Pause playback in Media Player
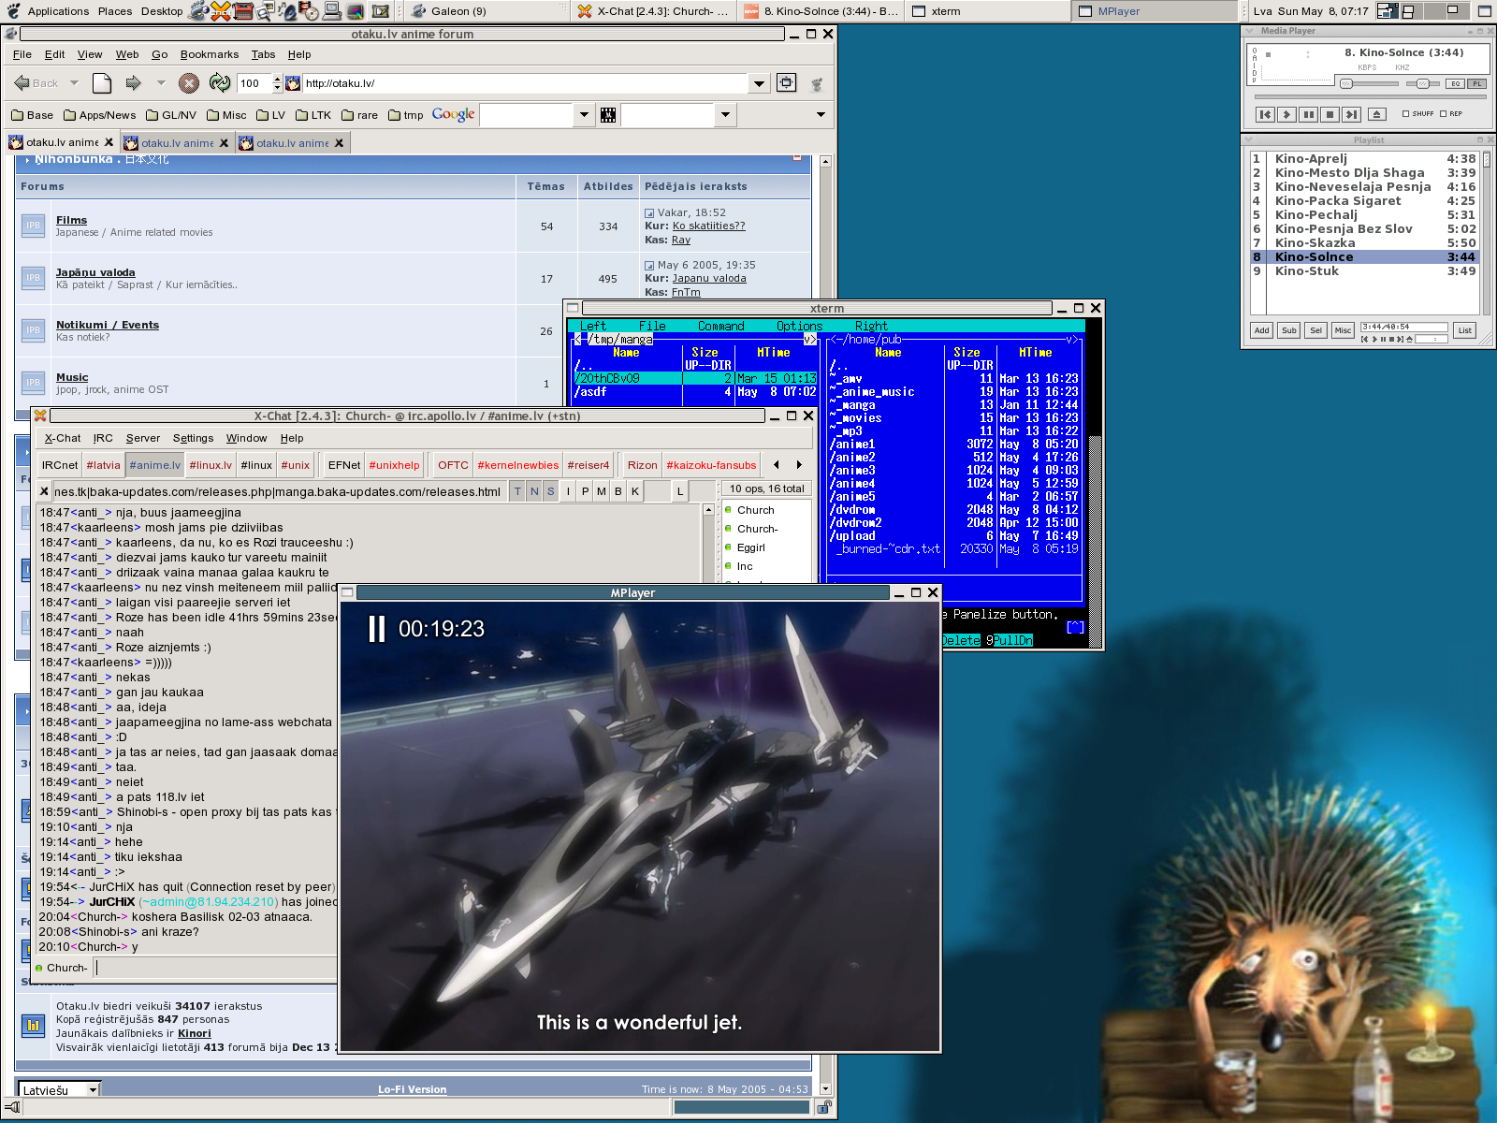Image resolution: width=1497 pixels, height=1123 pixels. click(1308, 114)
